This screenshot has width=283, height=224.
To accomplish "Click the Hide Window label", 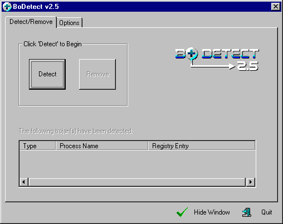I will [212, 212].
